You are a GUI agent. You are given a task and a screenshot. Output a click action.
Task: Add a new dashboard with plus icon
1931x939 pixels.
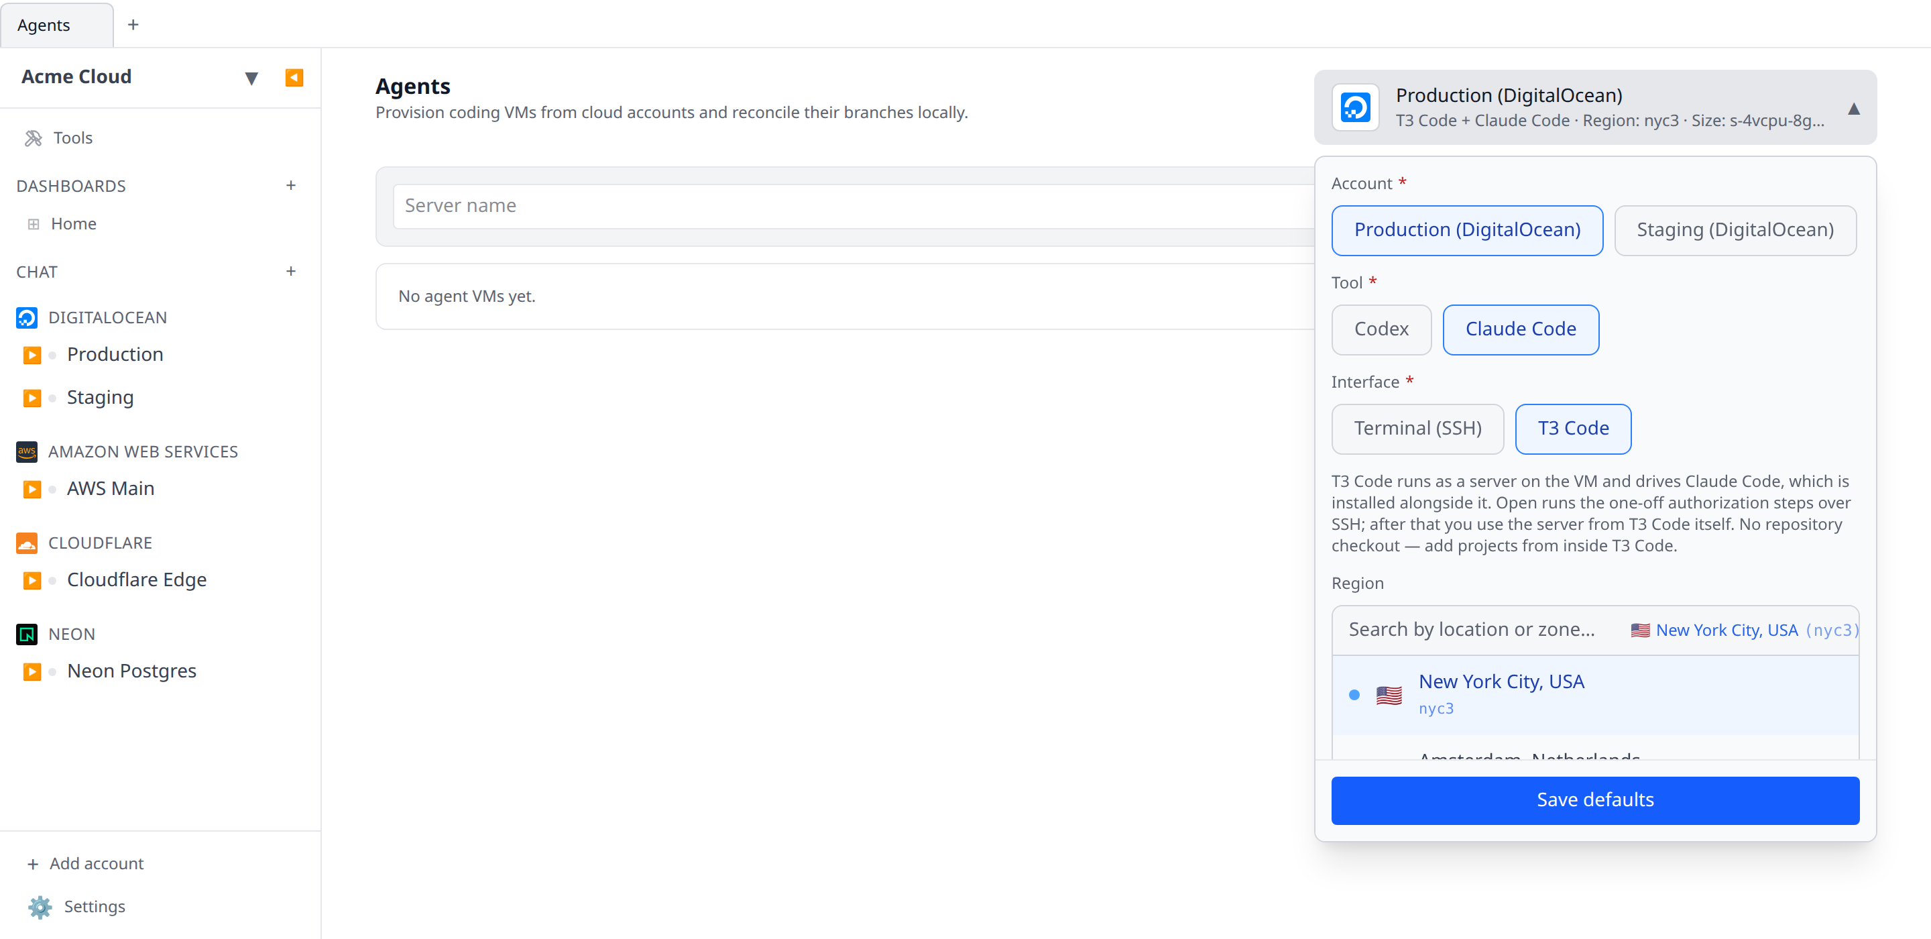[x=291, y=185]
